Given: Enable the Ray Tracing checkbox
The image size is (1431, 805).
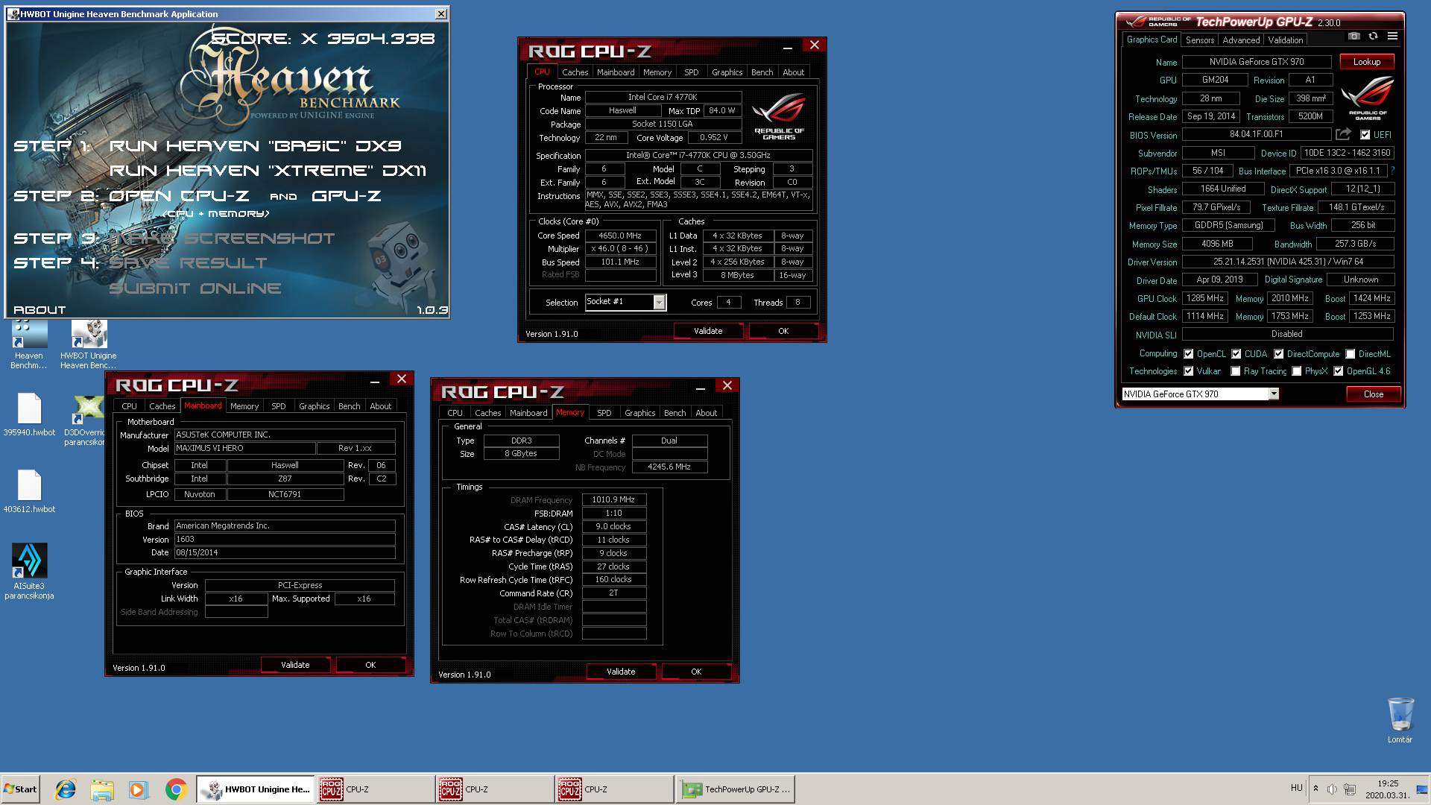Looking at the screenshot, I should tap(1236, 371).
